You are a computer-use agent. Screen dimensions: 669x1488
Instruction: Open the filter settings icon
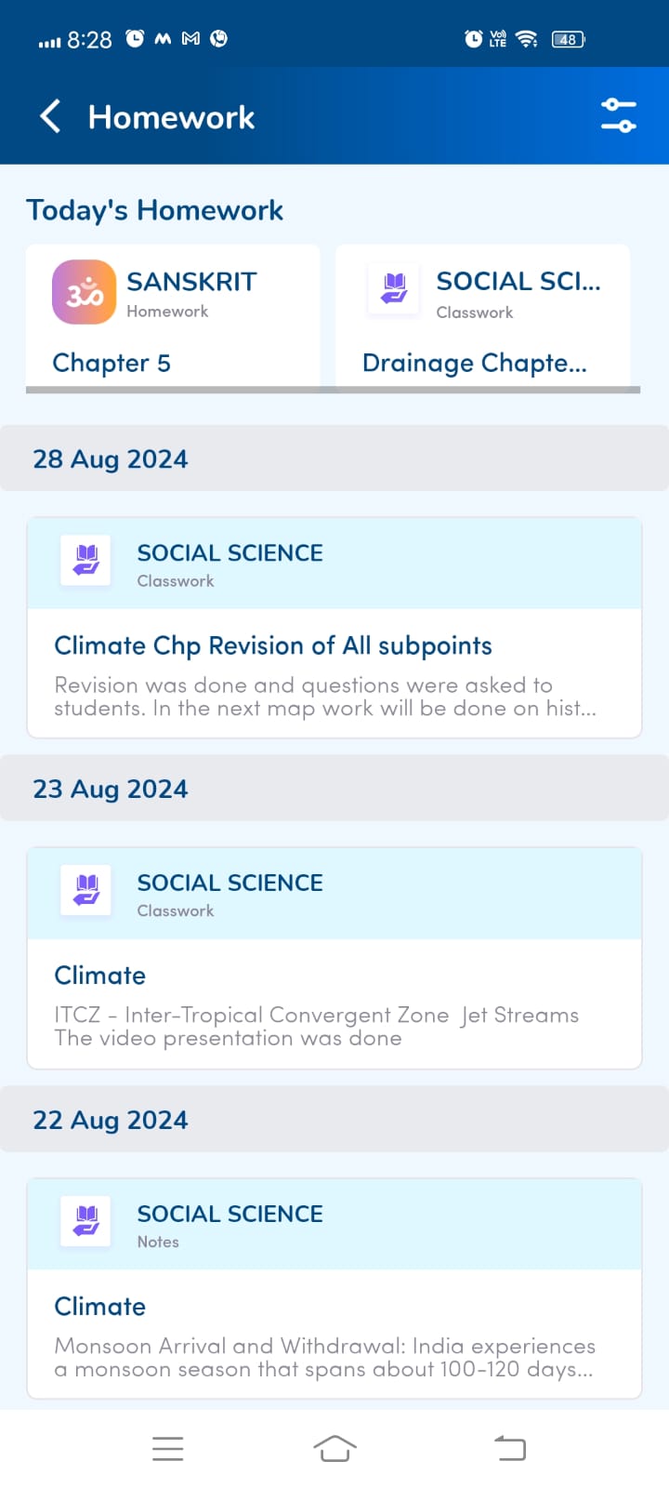coord(618,115)
